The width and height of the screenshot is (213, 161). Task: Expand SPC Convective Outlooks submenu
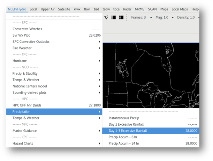click(x=54, y=42)
